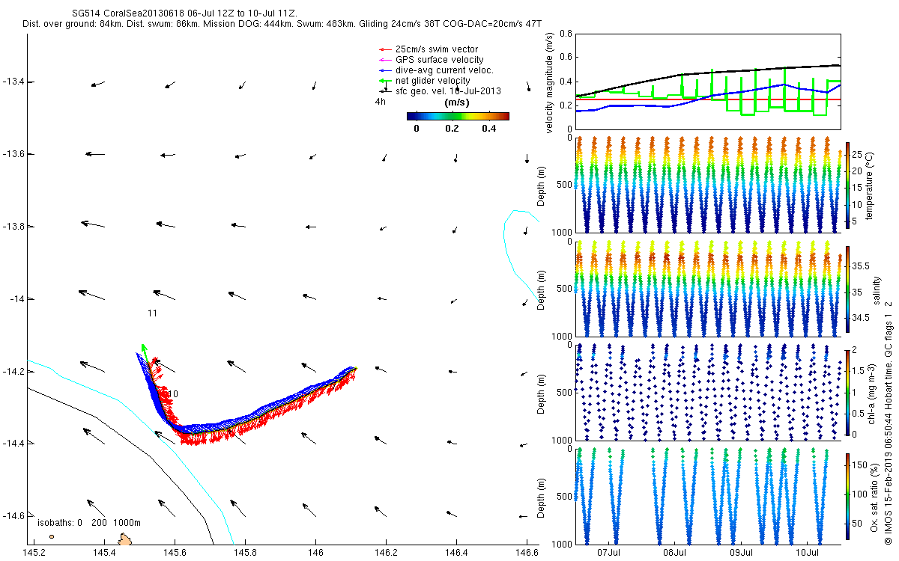899x561 pixels.
Task: Click 'velocity magnitude (m/s)' axis label
Action: (550, 83)
